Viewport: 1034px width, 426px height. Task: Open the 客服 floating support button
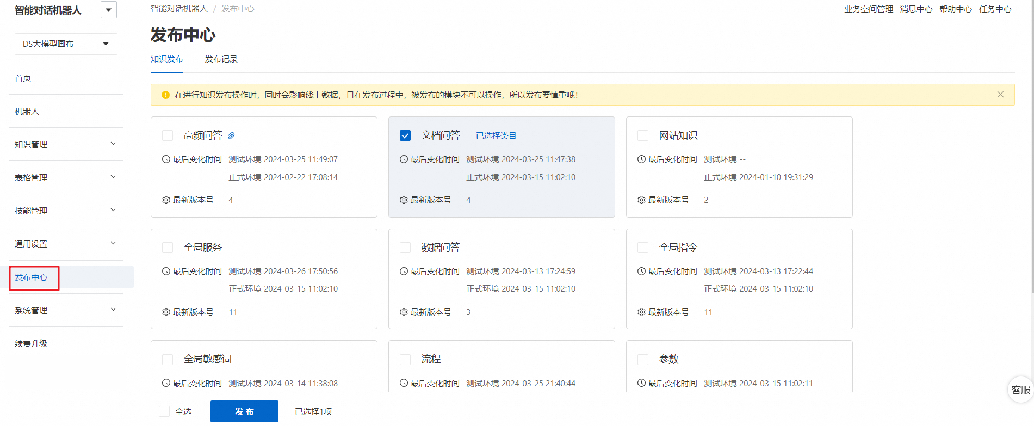coord(1021,390)
